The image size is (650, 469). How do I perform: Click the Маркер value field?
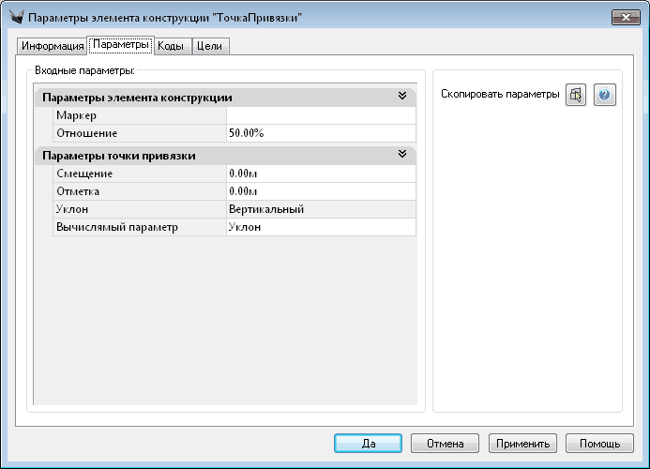pos(321,115)
